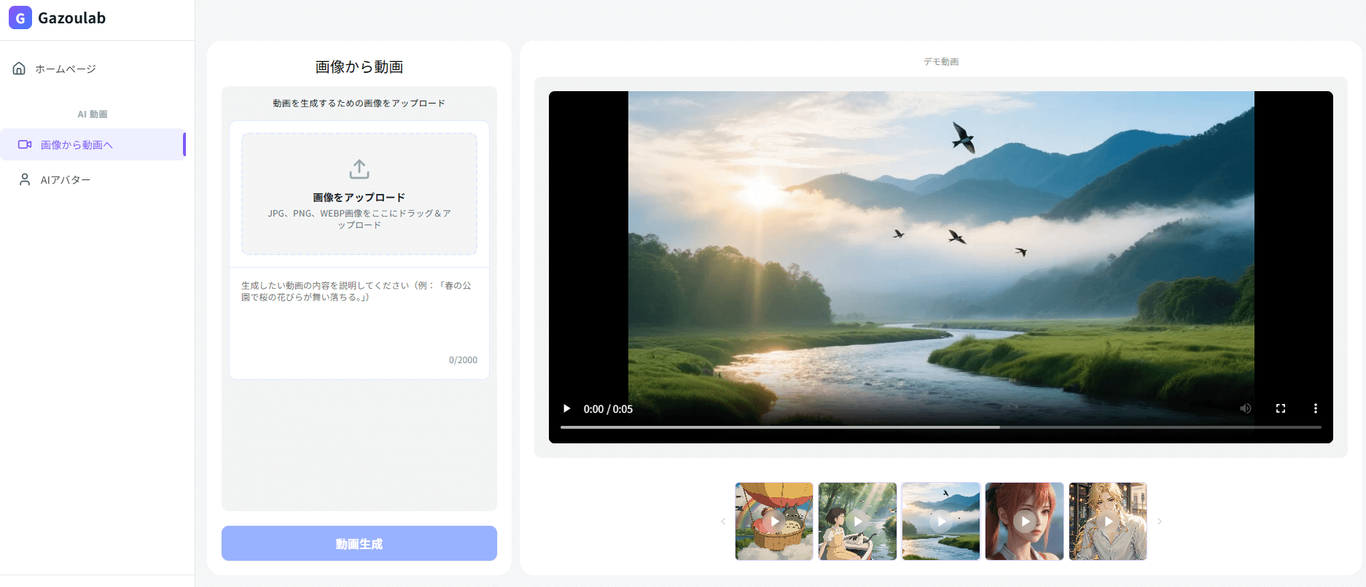Show previous demo thumbnails with left chevron
The height and width of the screenshot is (587, 1366).
[723, 521]
